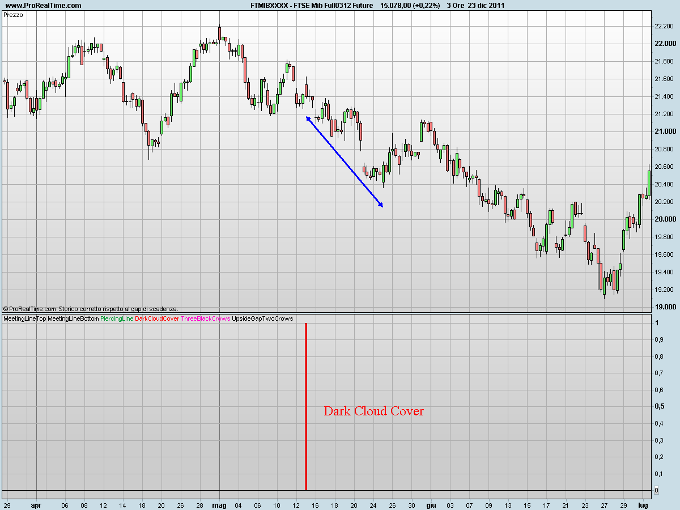Click the FTMIBXXXX - FTSE Mib Full0312 Future title
The height and width of the screenshot is (510, 680).
click(311, 6)
